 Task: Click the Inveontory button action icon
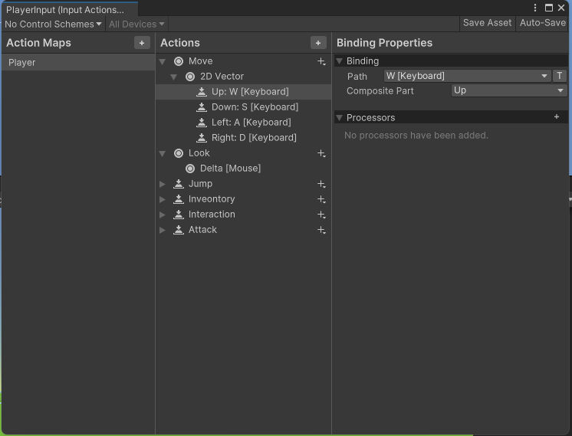(179, 199)
